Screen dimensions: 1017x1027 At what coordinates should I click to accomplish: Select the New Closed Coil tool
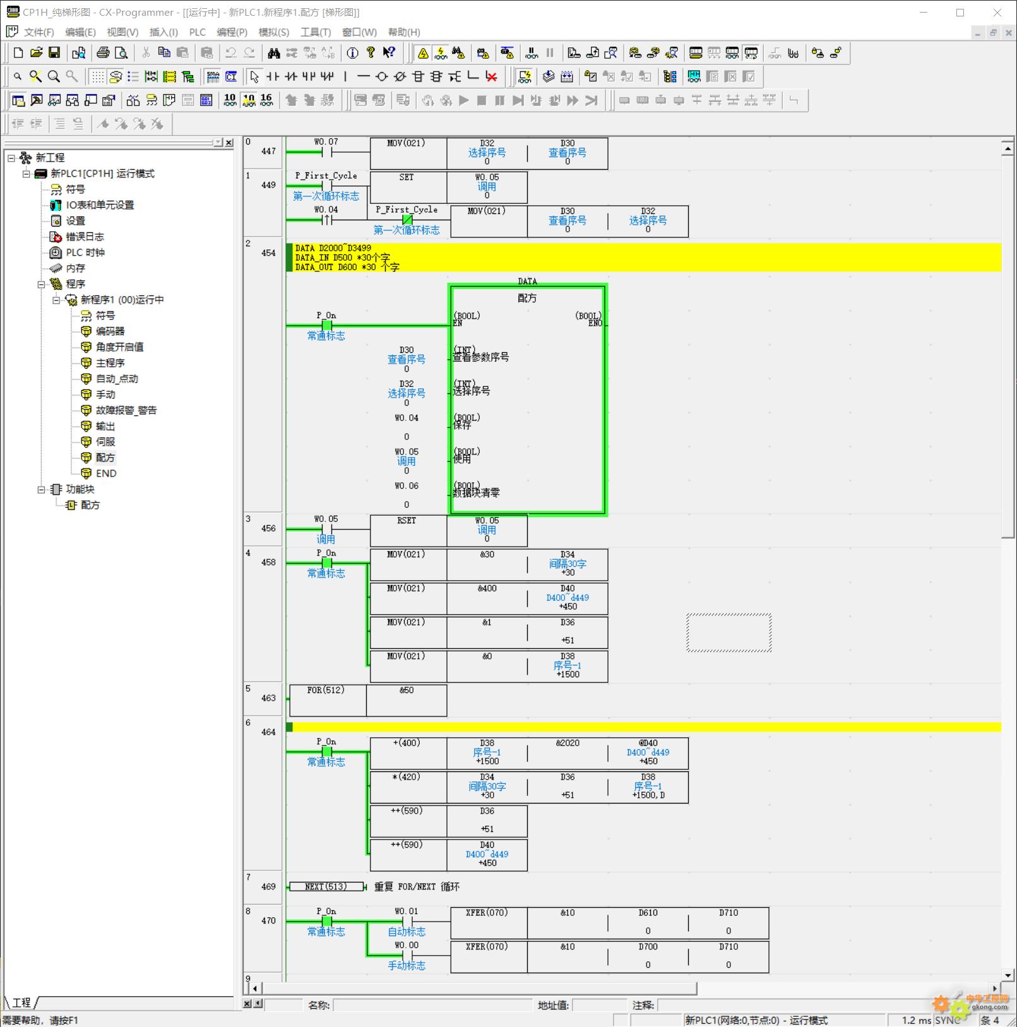point(400,77)
